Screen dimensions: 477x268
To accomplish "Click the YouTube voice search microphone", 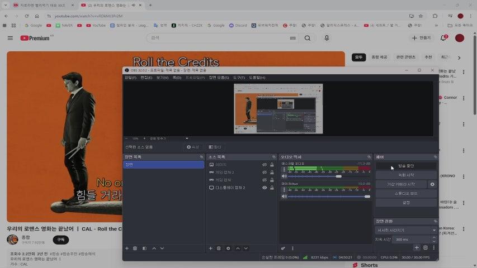I will (x=327, y=38).
